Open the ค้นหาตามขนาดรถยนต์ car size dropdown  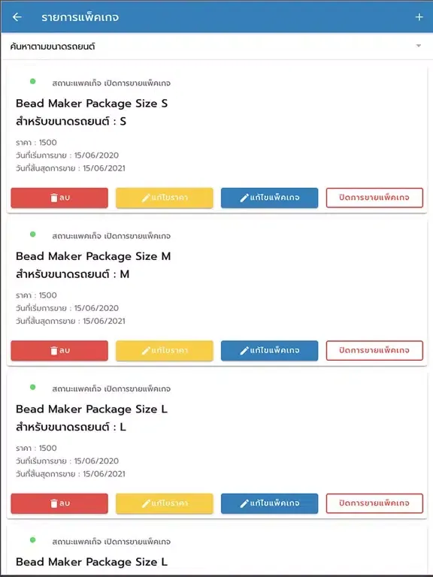(x=216, y=47)
